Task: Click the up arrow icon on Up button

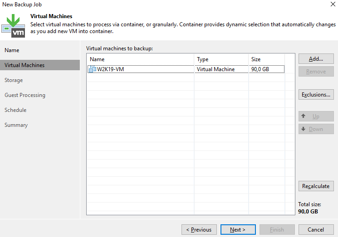Action: pos(304,116)
